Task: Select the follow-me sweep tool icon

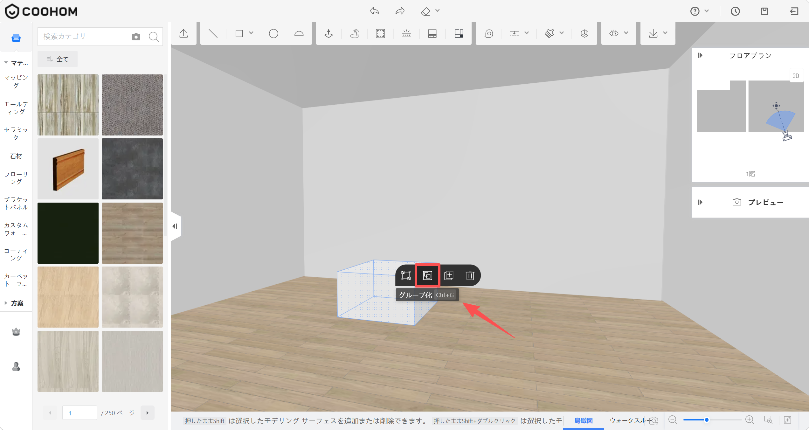Action: click(355, 33)
